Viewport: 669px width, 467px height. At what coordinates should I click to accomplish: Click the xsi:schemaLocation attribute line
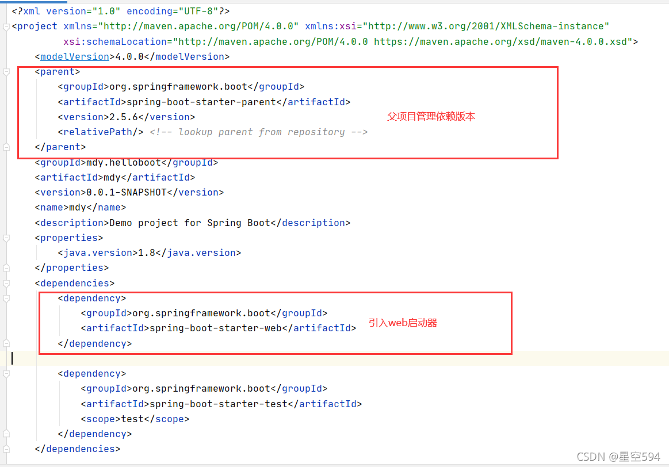(x=351, y=42)
